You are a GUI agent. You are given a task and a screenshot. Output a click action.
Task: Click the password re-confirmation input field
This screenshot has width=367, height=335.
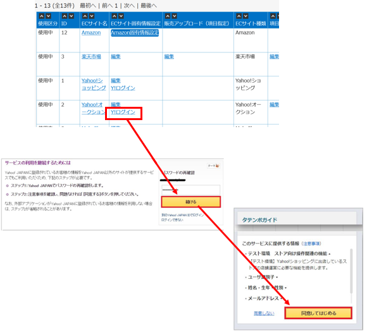[190, 190]
